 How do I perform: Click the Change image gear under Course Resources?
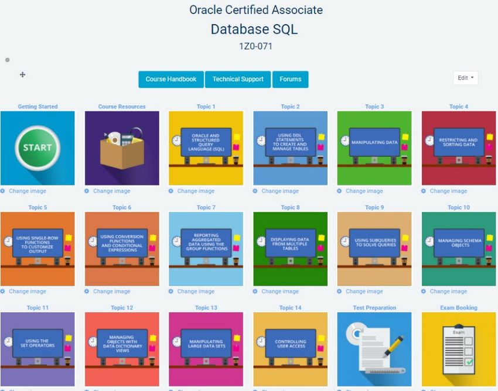pos(87,191)
